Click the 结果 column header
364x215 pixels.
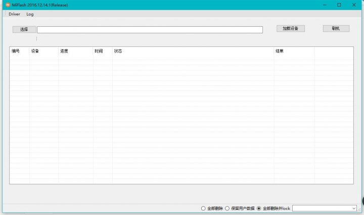coord(294,51)
